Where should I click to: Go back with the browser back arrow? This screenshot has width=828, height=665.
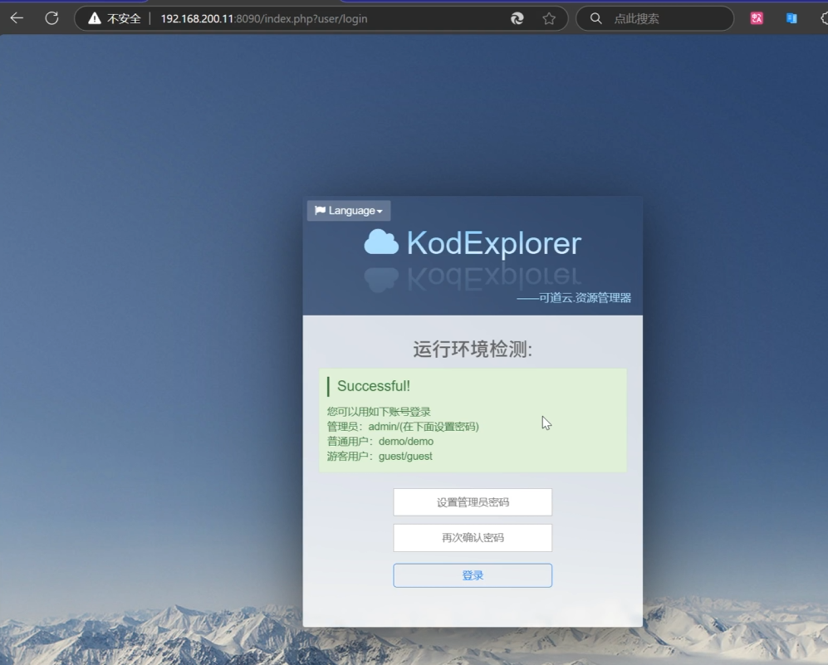(x=17, y=18)
